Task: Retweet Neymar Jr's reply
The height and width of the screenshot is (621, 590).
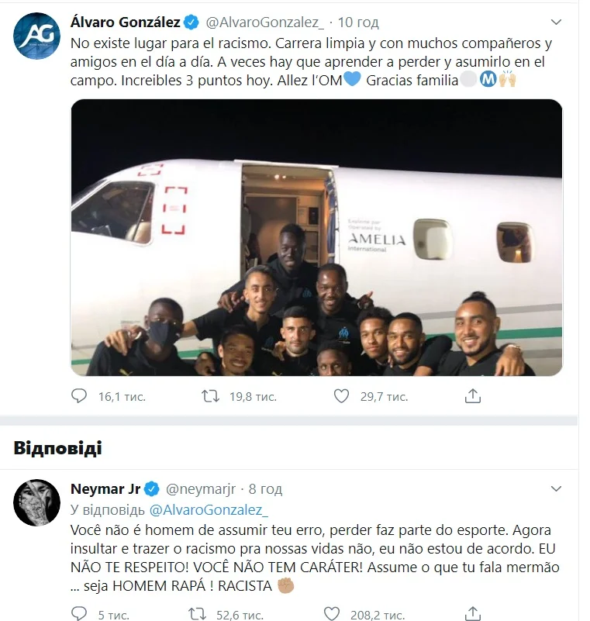Action: (x=198, y=614)
